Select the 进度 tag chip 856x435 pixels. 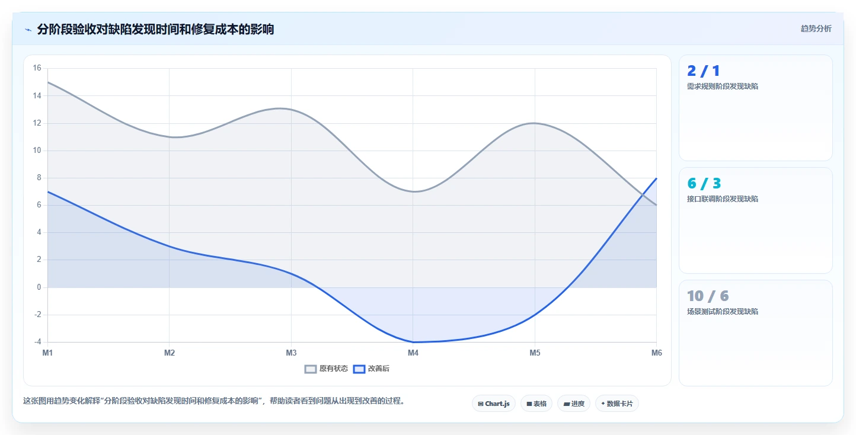pyautogui.click(x=574, y=404)
